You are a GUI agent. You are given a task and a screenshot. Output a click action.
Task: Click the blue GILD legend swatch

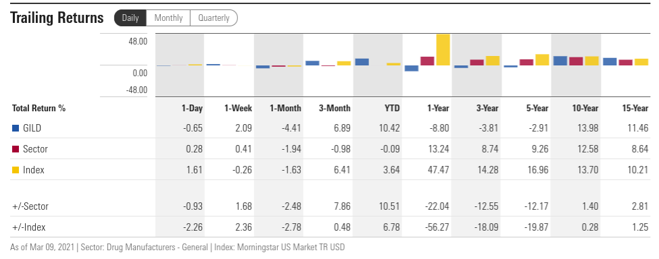pos(16,128)
